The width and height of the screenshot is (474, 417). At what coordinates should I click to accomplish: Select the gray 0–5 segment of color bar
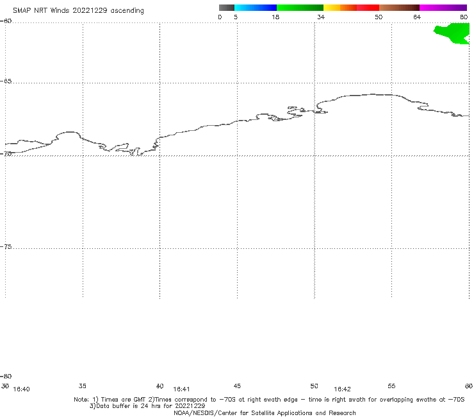(x=226, y=8)
